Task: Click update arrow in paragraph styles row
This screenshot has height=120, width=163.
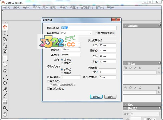Action: (x=140, y=68)
